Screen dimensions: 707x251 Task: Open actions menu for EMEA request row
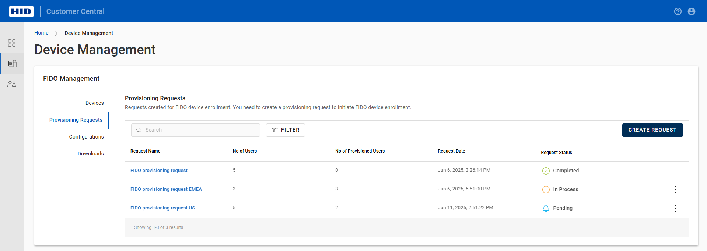click(675, 190)
